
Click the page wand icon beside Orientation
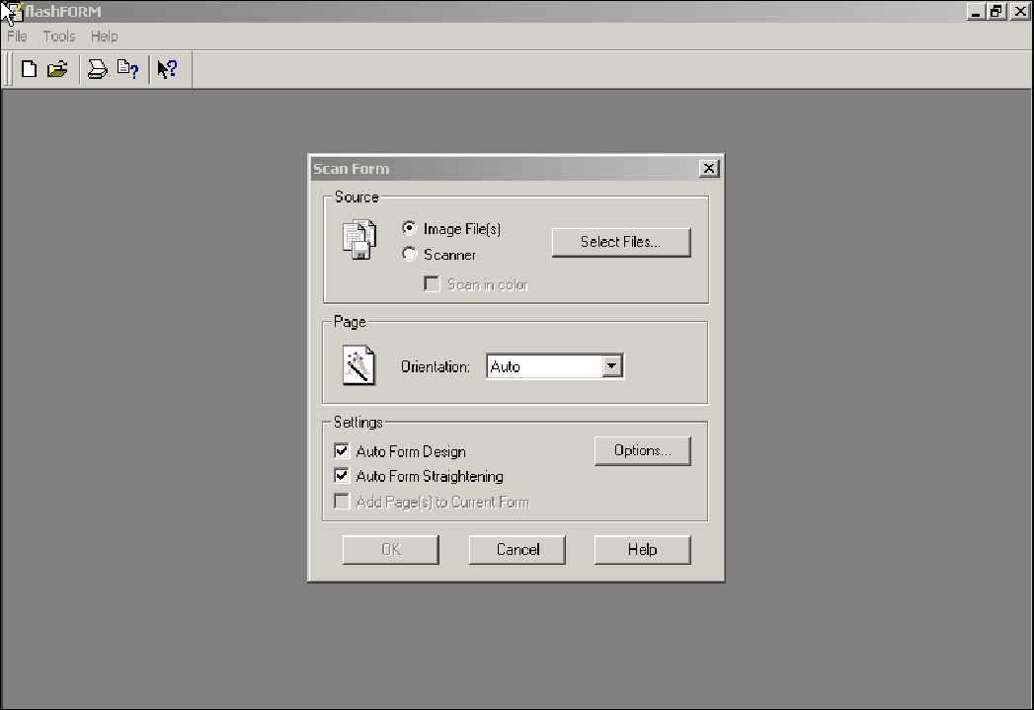pyautogui.click(x=358, y=365)
